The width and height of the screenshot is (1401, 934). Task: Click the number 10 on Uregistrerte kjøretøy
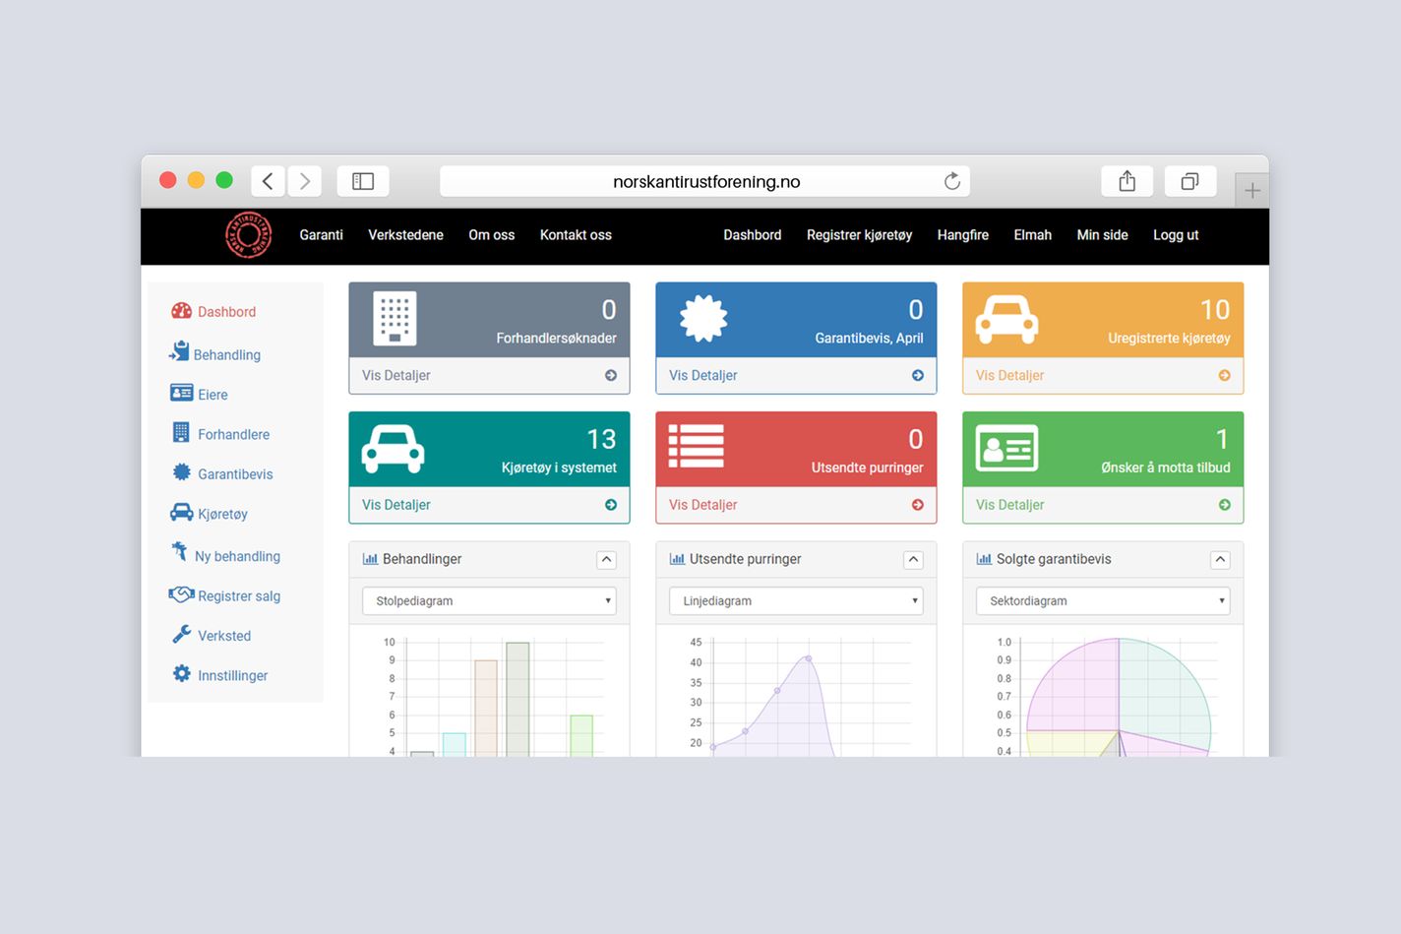pyautogui.click(x=1215, y=309)
